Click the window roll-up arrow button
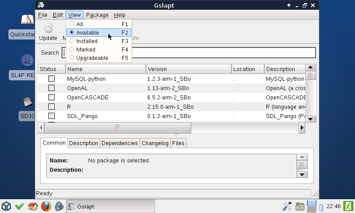 pos(289,5)
